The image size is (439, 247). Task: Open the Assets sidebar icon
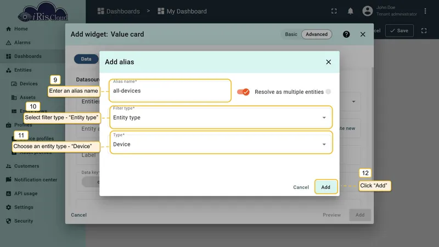(14, 98)
